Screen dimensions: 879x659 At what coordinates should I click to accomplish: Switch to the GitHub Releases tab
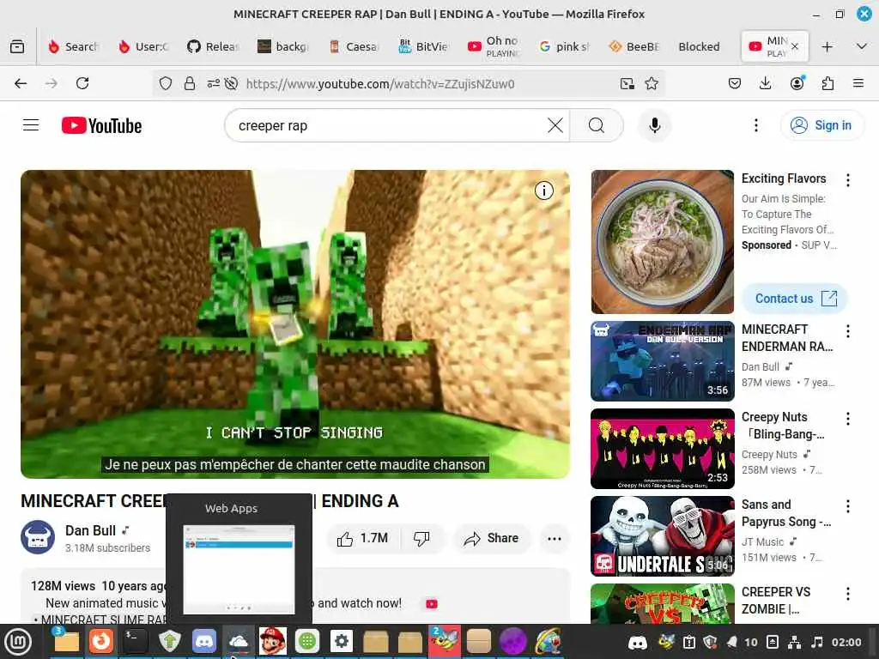tap(214, 46)
